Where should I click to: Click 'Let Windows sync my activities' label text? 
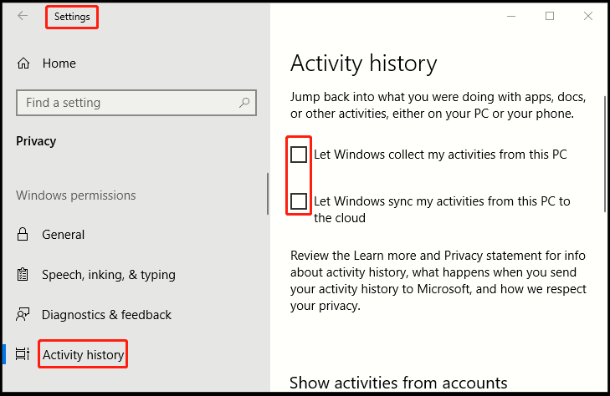(x=442, y=210)
